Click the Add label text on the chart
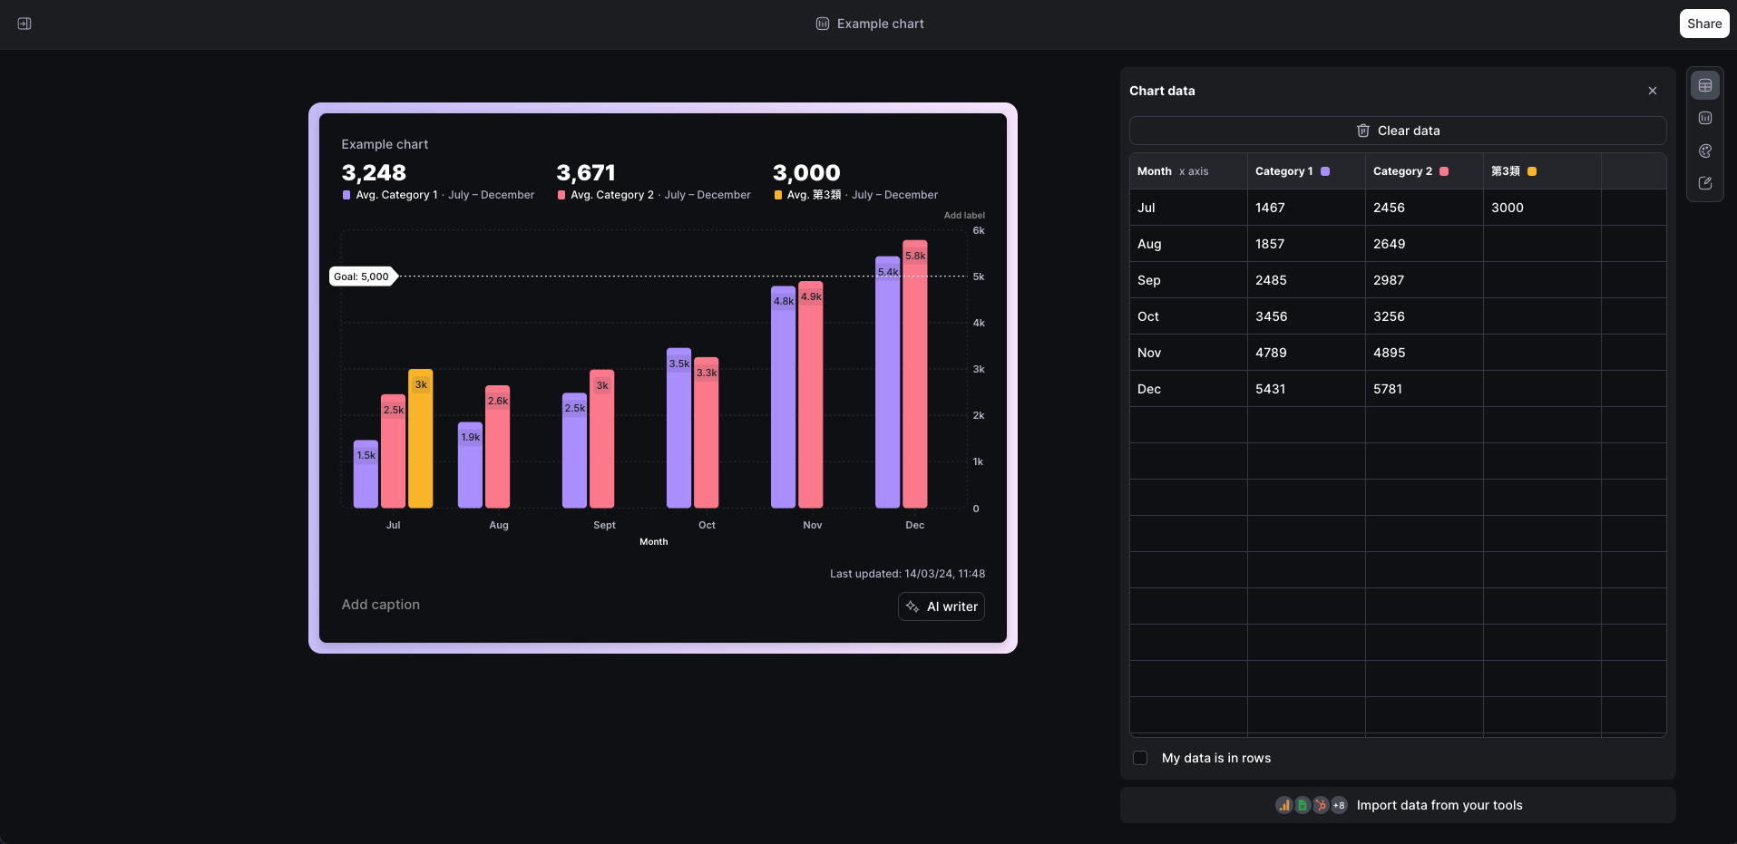The image size is (1737, 844). click(x=964, y=216)
